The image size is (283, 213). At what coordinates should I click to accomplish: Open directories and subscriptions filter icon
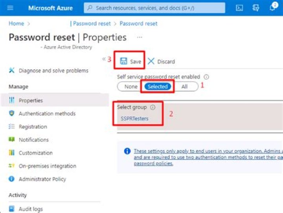pyautogui.click(x=256, y=8)
